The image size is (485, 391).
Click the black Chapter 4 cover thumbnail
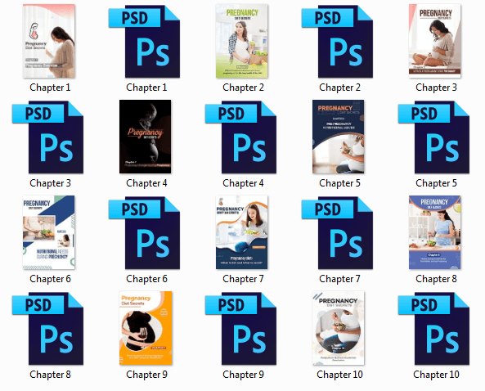[146, 137]
